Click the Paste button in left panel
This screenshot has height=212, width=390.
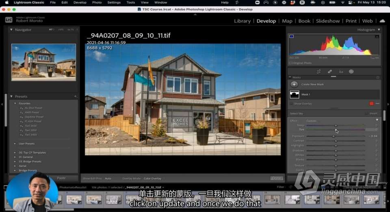(61, 178)
